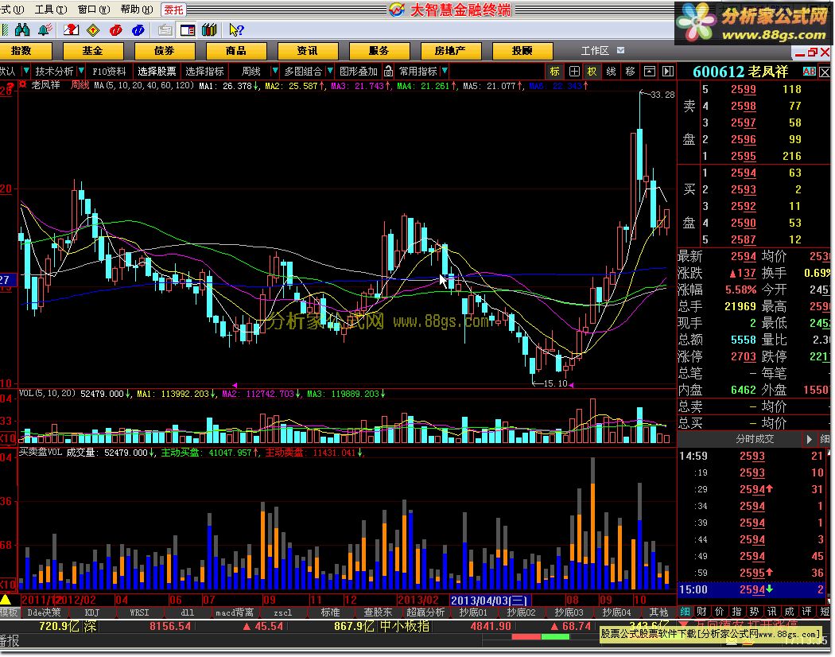Switch to the KDJ indicator tab
Screen dimensions: 835x657
pyautogui.click(x=92, y=612)
